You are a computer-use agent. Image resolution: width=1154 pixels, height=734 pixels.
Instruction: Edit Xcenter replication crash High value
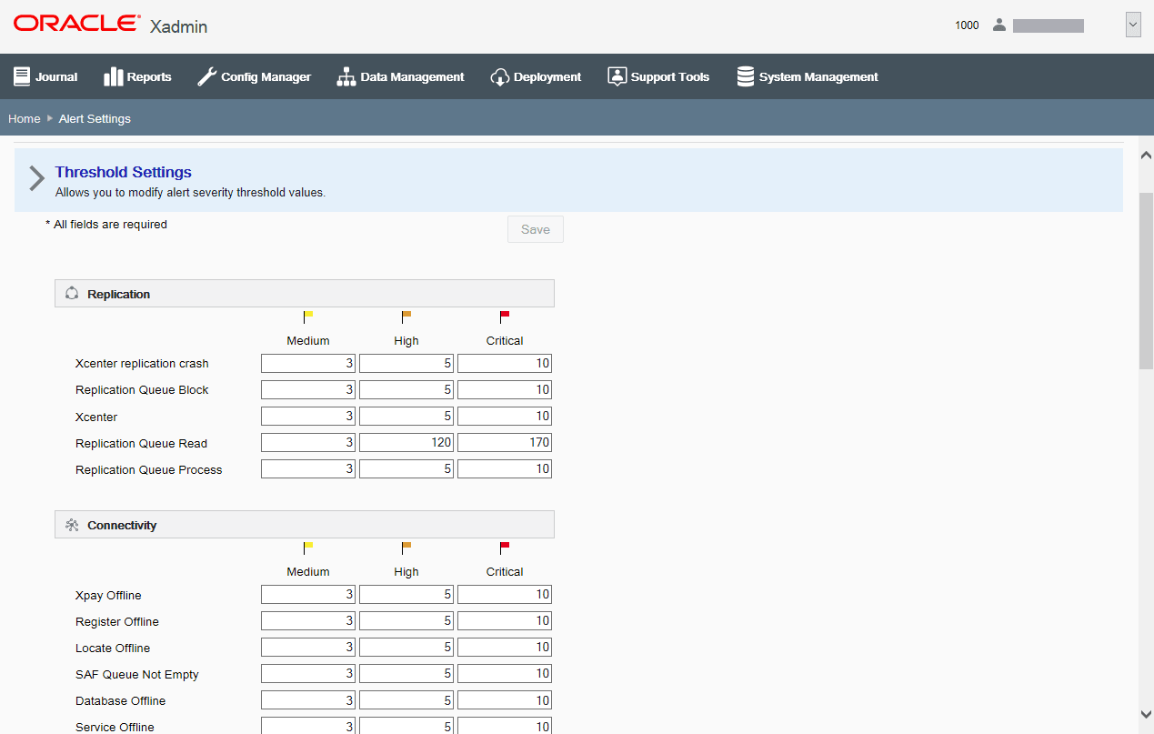[x=406, y=364]
